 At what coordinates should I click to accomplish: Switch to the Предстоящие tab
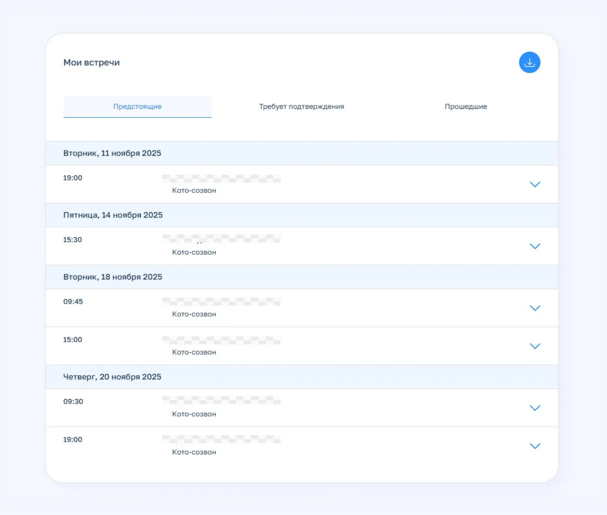137,107
